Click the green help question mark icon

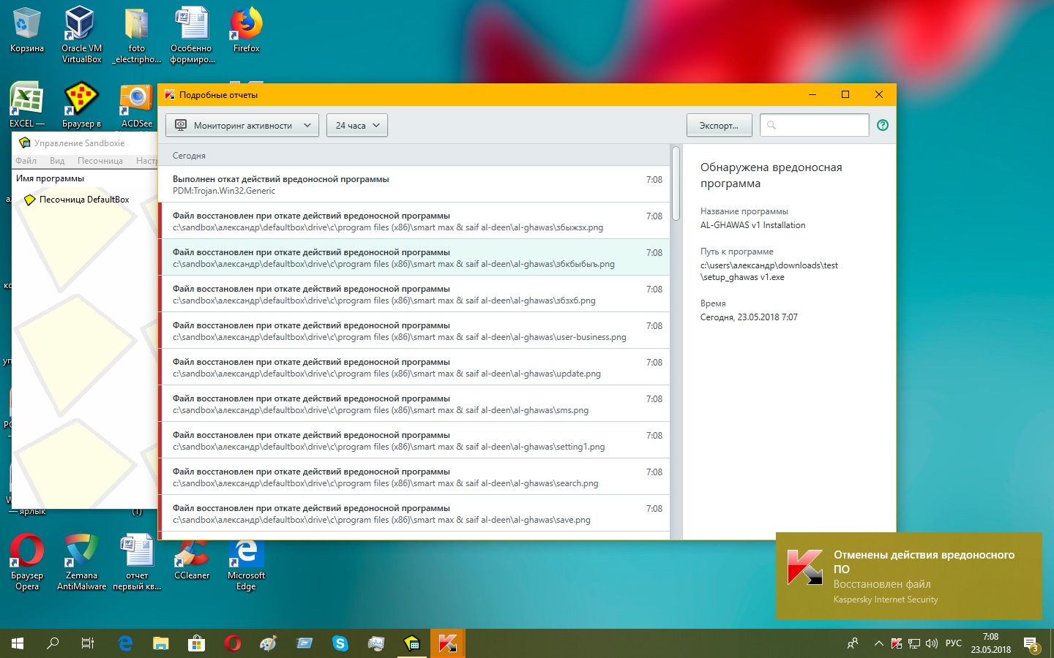coord(883,125)
